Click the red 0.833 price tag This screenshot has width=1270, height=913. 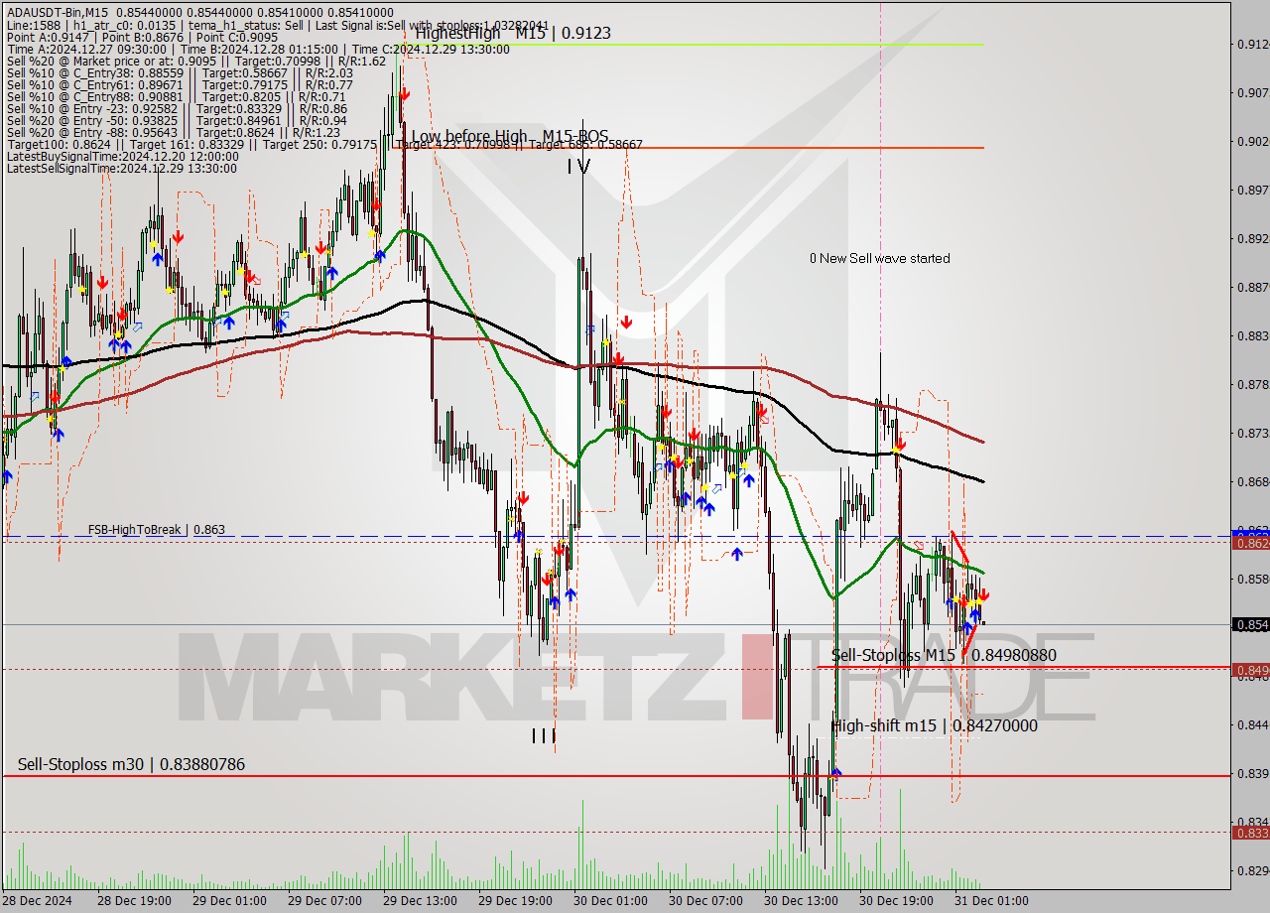[x=1250, y=833]
